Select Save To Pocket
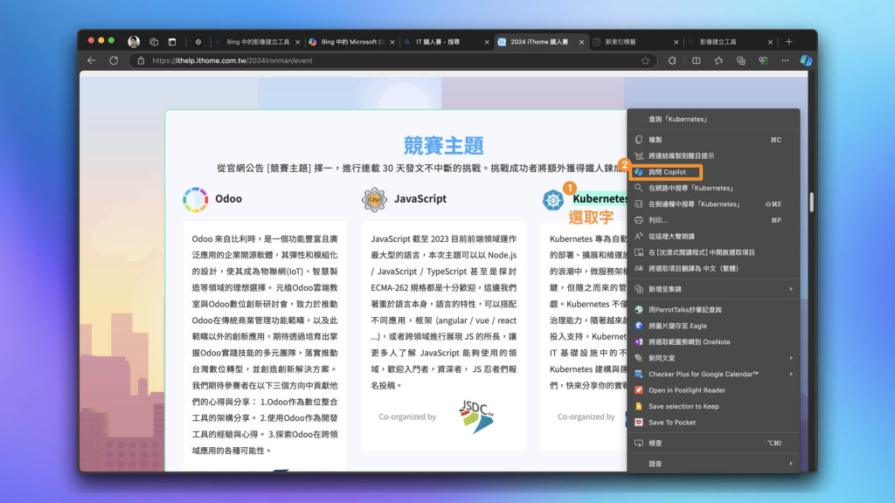This screenshot has width=895, height=503. pyautogui.click(x=713, y=423)
